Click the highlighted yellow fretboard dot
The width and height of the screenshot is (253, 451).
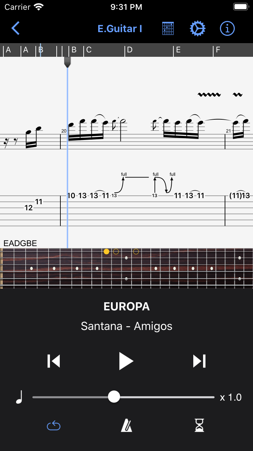click(107, 252)
